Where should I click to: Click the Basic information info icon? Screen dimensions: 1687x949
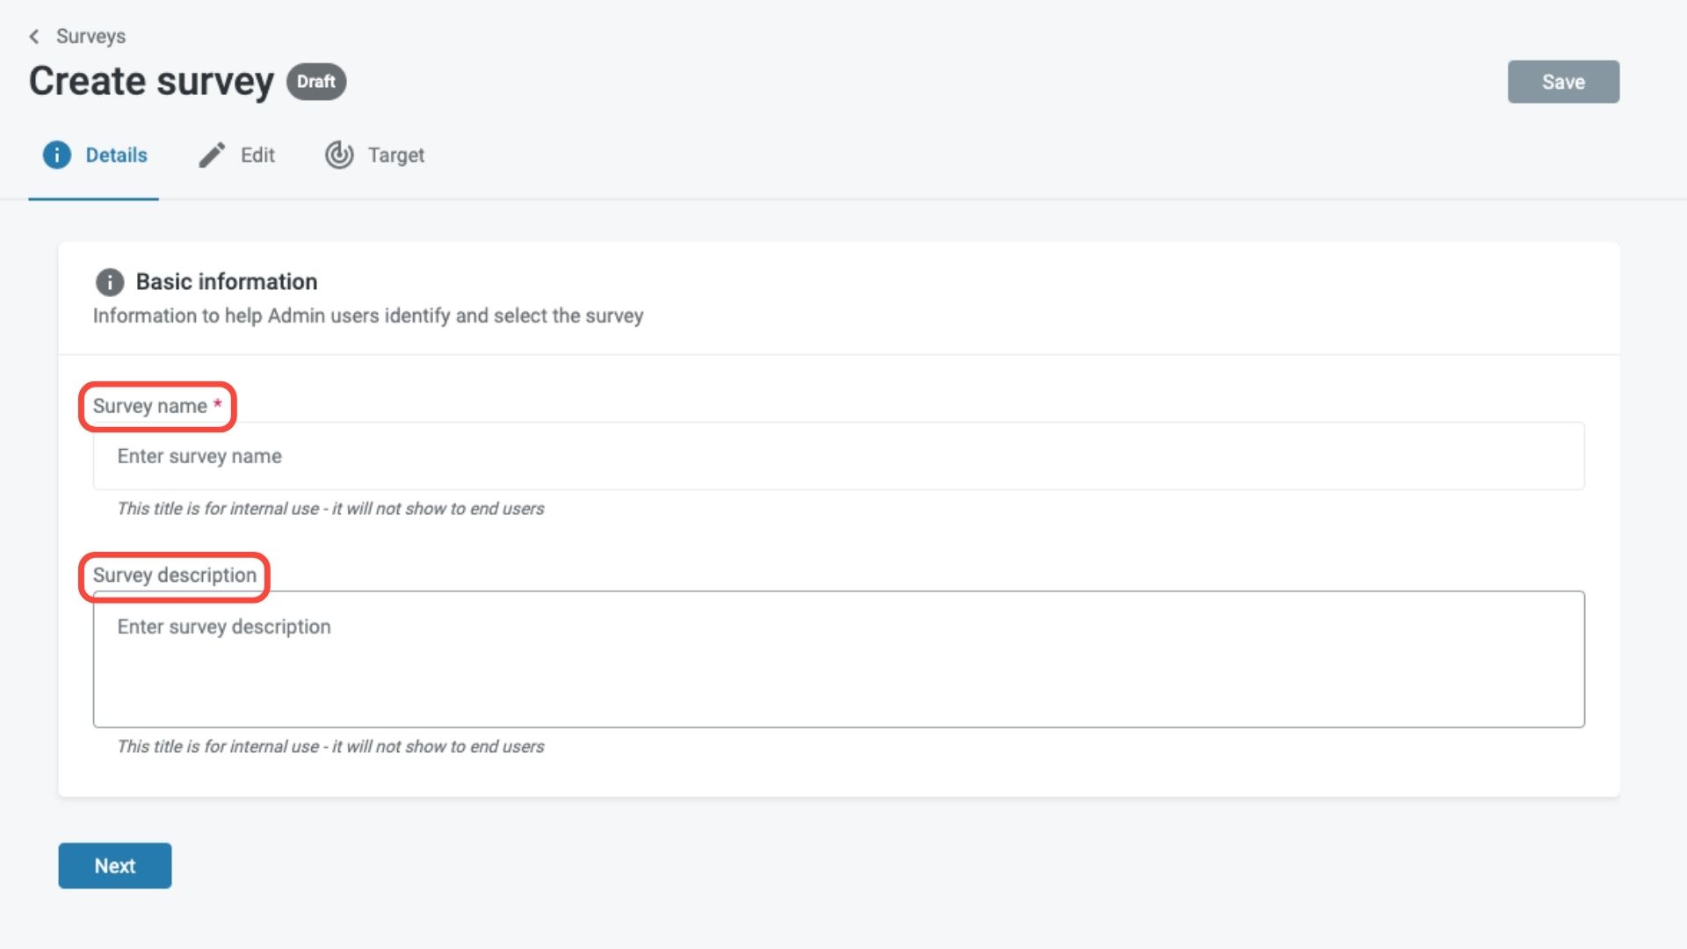110,282
